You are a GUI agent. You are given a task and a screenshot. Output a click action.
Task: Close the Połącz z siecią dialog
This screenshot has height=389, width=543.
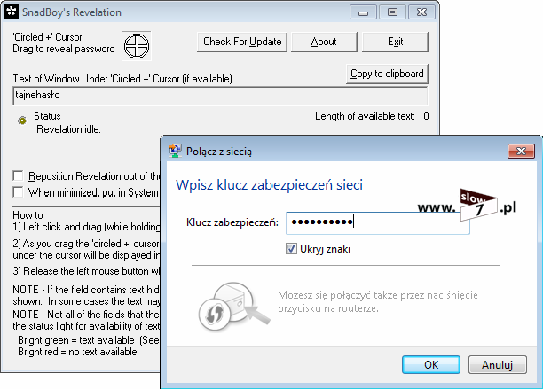pyautogui.click(x=521, y=152)
